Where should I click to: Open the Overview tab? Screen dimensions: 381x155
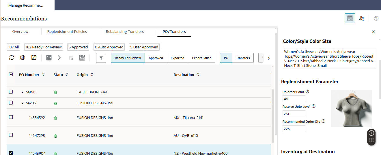[x=20, y=31]
